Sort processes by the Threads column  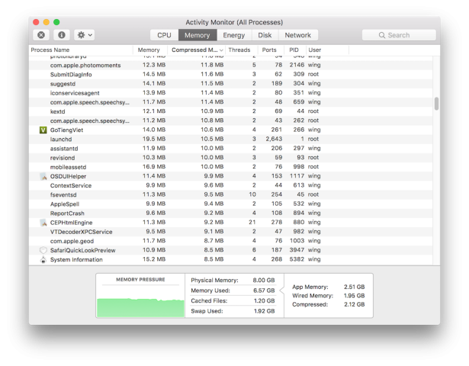pyautogui.click(x=239, y=50)
